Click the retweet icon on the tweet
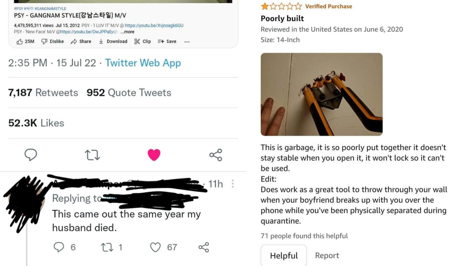464x266 pixels. tap(93, 154)
